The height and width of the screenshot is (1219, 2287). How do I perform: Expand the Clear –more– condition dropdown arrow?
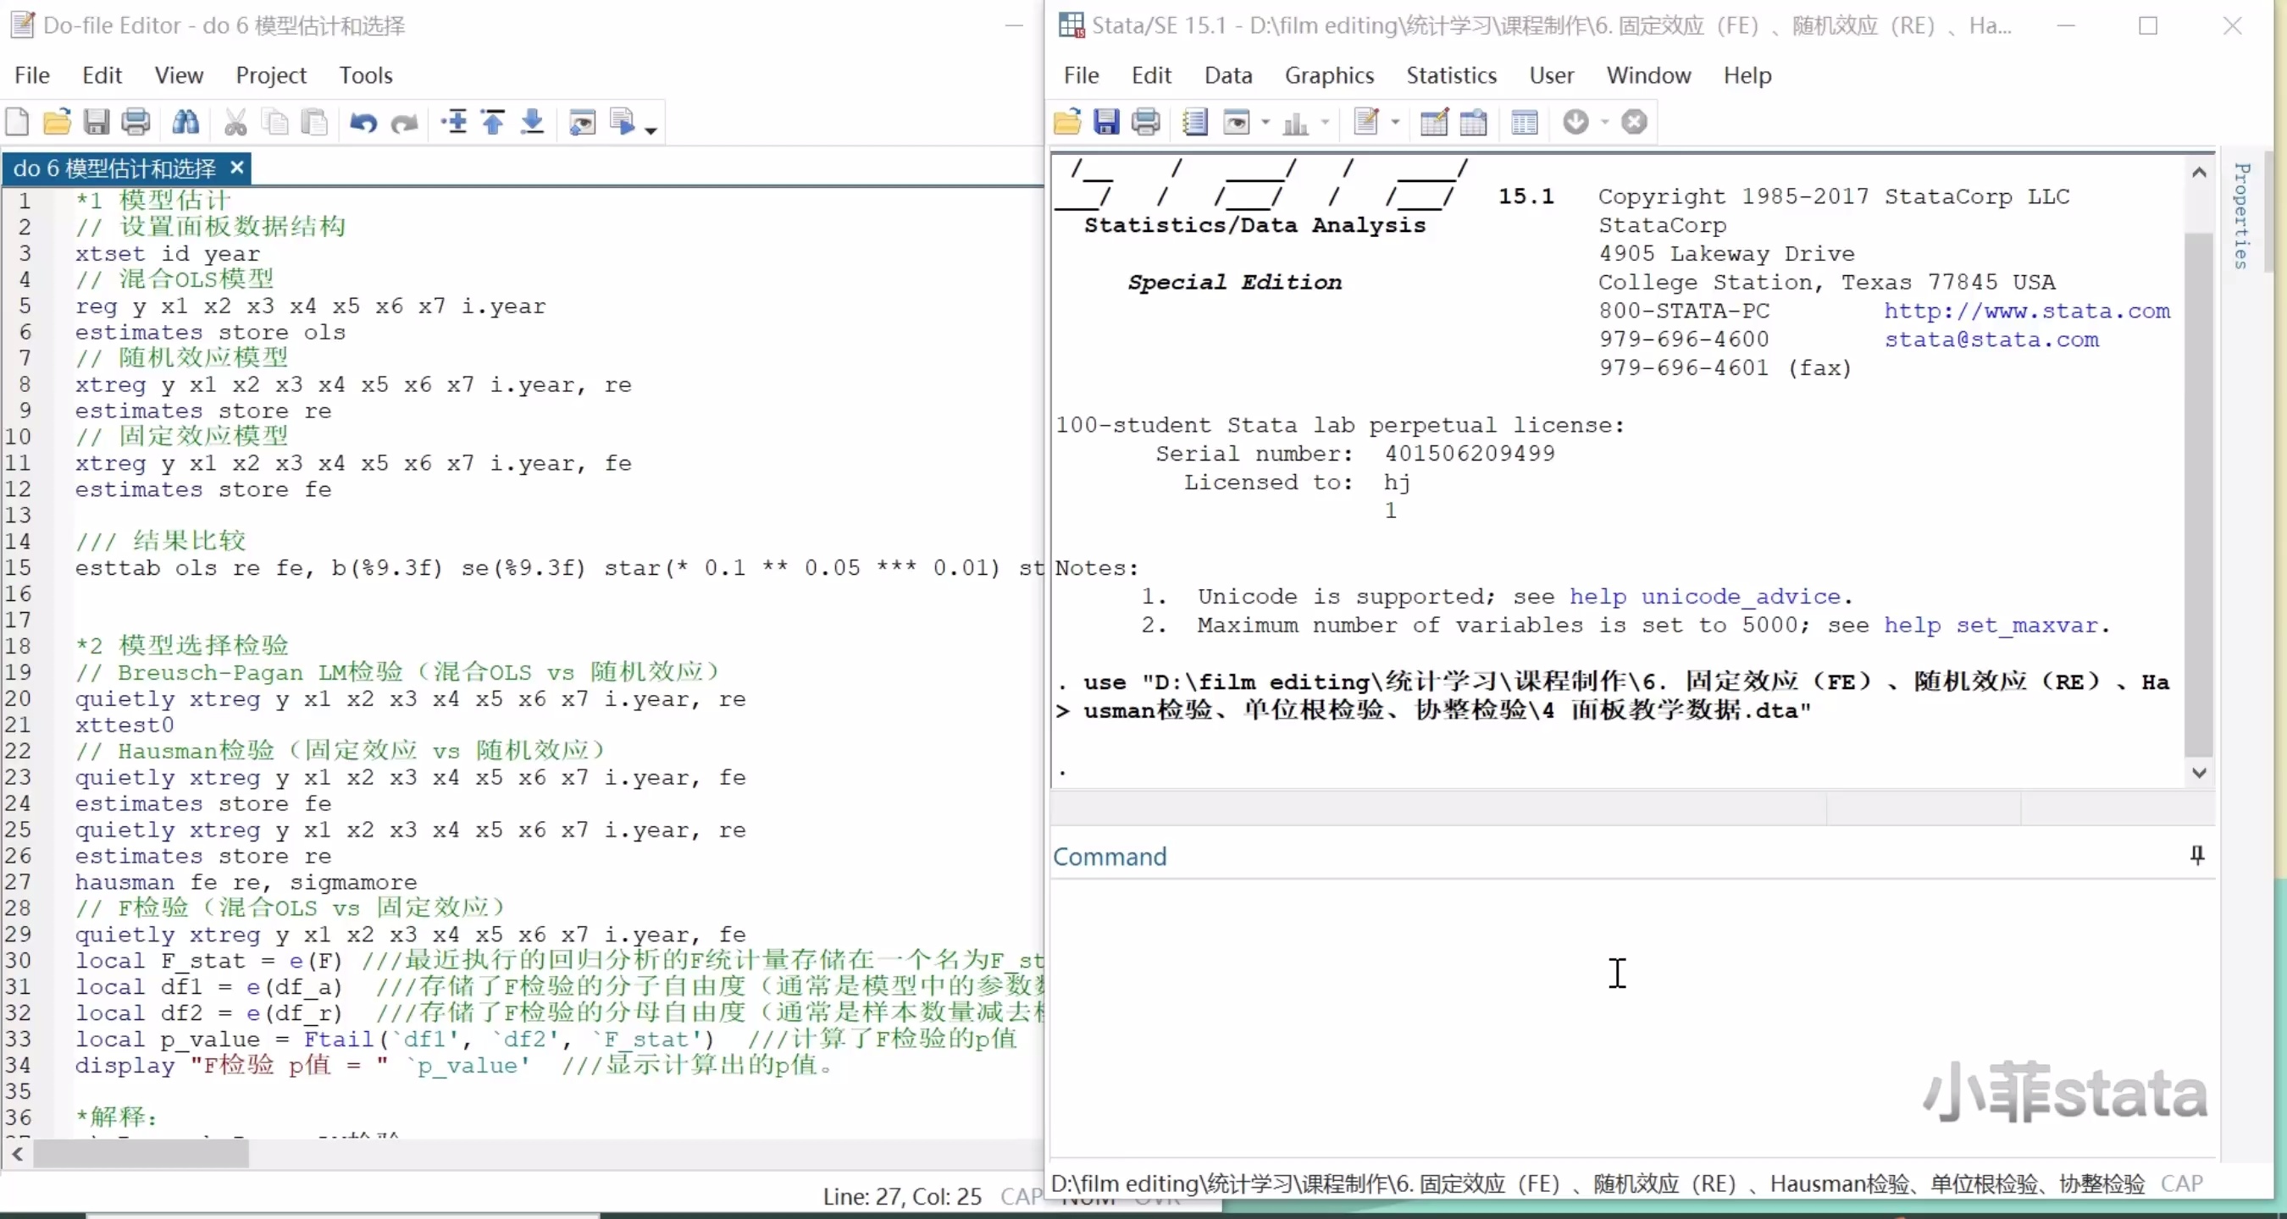(1604, 123)
